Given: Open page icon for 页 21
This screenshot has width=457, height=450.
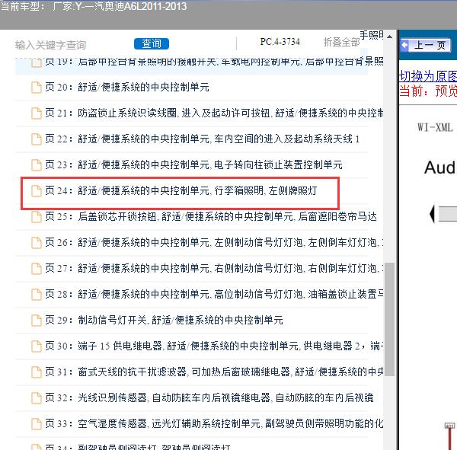Looking at the screenshot, I should [x=37, y=113].
